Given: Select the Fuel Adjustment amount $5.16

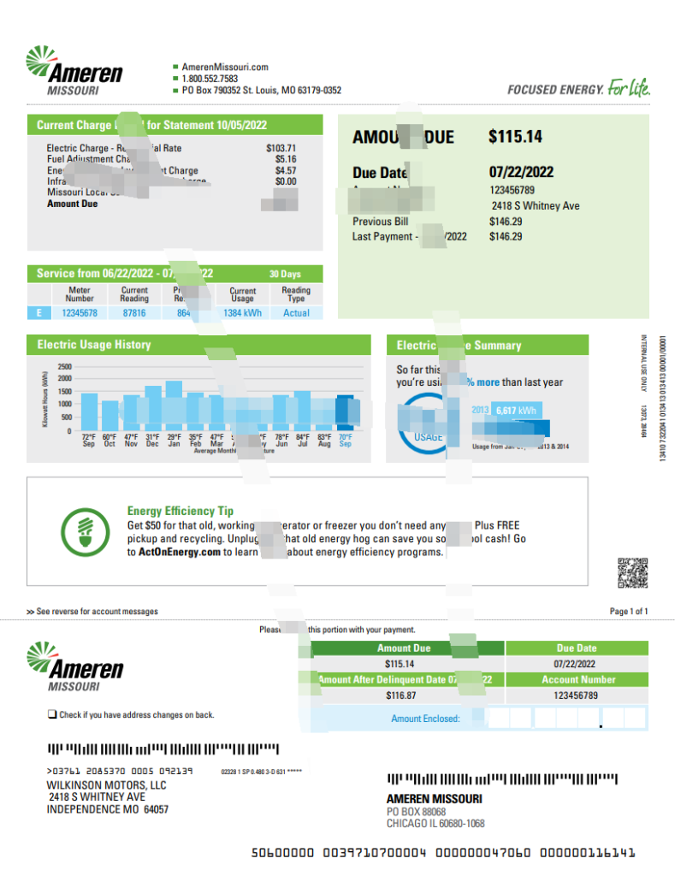Looking at the screenshot, I should click(x=286, y=159).
